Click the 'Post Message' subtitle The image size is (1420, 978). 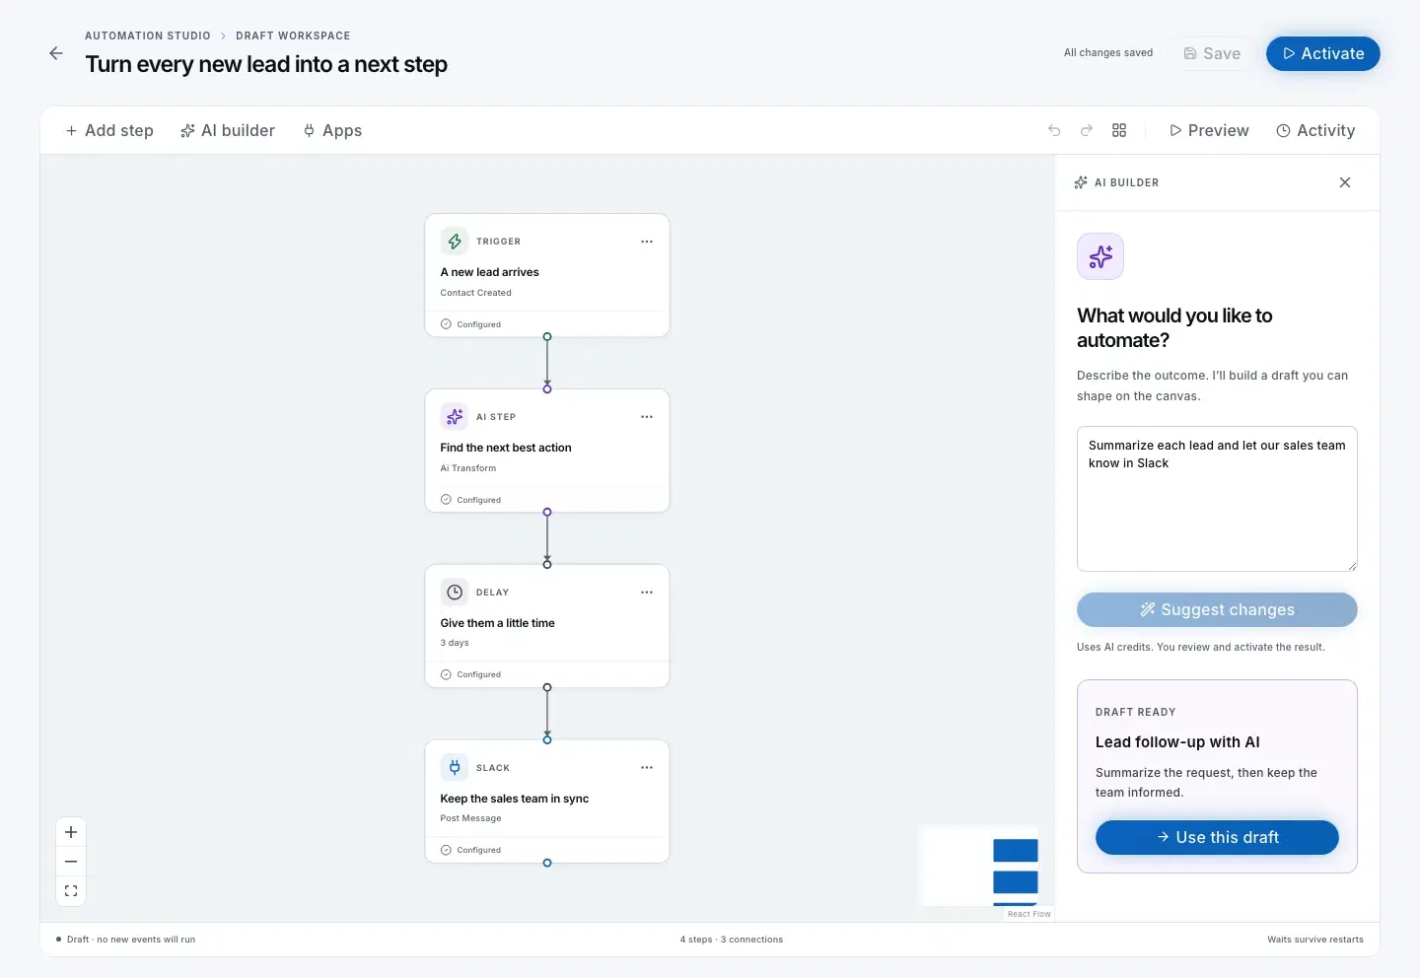(471, 818)
